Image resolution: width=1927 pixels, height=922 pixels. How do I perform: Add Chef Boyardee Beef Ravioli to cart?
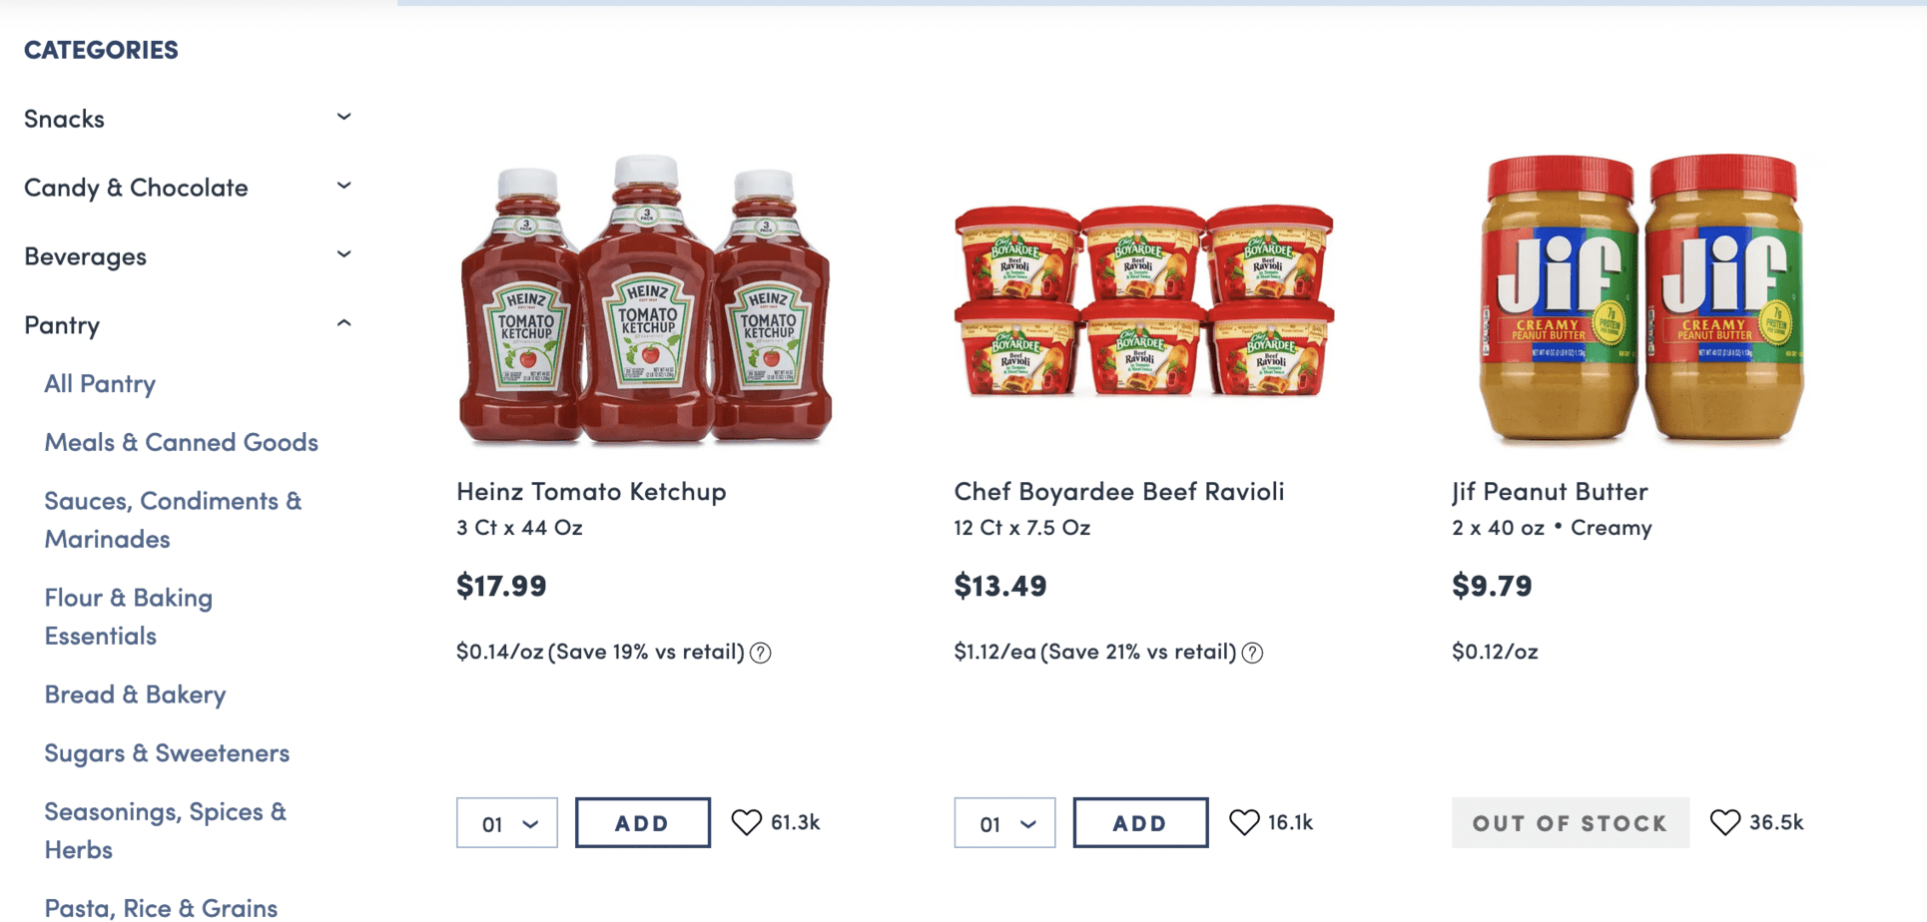pyautogui.click(x=1140, y=823)
